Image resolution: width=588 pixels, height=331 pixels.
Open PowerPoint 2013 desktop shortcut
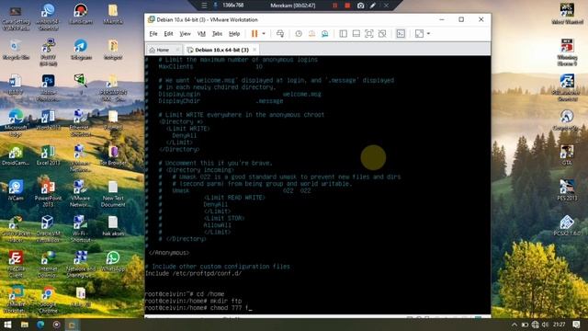point(48,194)
